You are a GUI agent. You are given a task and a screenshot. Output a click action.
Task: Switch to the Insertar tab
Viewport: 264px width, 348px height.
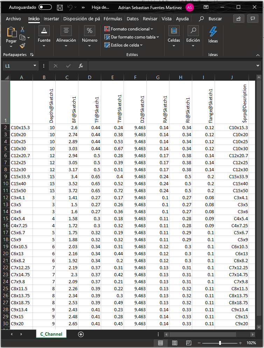(x=51, y=19)
